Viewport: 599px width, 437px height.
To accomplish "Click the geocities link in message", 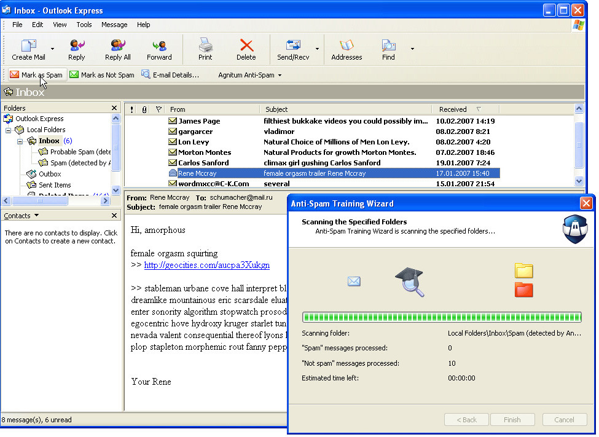I will 206,265.
